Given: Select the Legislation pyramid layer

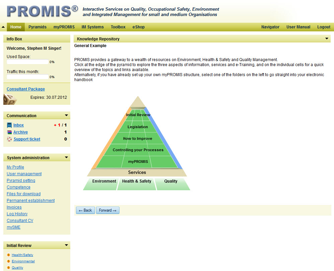Looking at the screenshot, I should click(x=138, y=127).
